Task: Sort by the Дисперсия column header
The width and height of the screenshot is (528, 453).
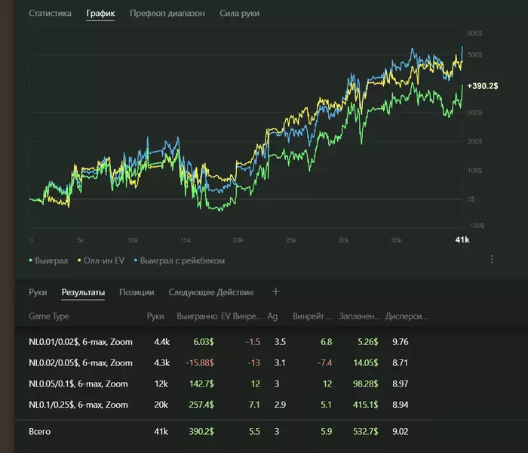Action: [x=406, y=316]
